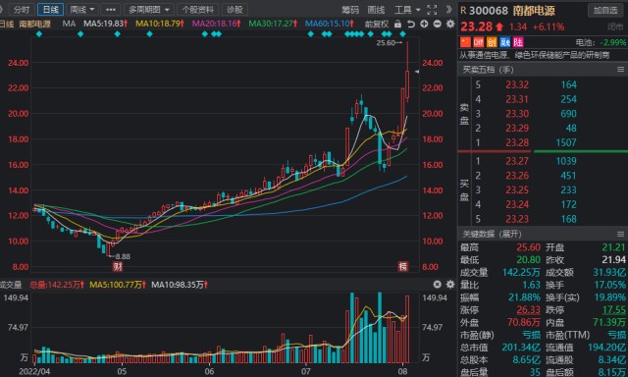This screenshot has height=377, width=628.
Task: Click the 榜 ranking marker on chart
Action: pos(403,266)
